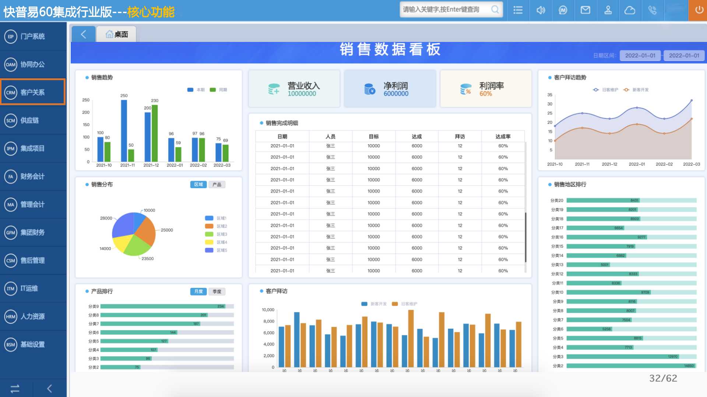Collapse the sidebar with bottom left arrow
Viewport: 707px width, 397px height.
(50, 388)
